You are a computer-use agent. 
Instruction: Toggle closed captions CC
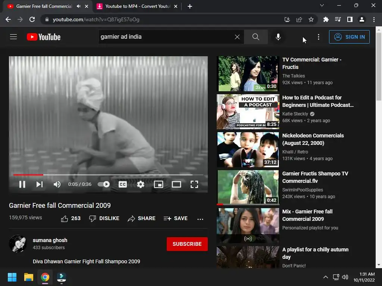[x=122, y=184]
